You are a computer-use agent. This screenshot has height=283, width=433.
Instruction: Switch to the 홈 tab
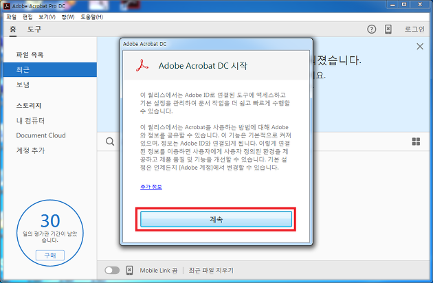12,30
